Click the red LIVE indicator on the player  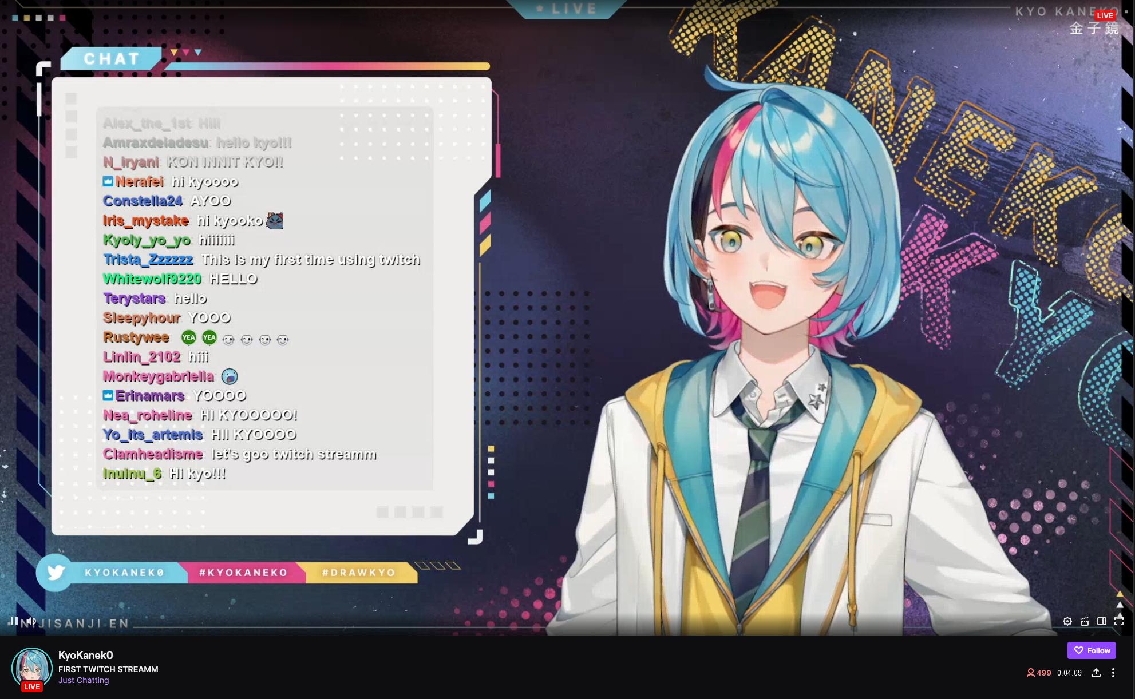(1105, 15)
